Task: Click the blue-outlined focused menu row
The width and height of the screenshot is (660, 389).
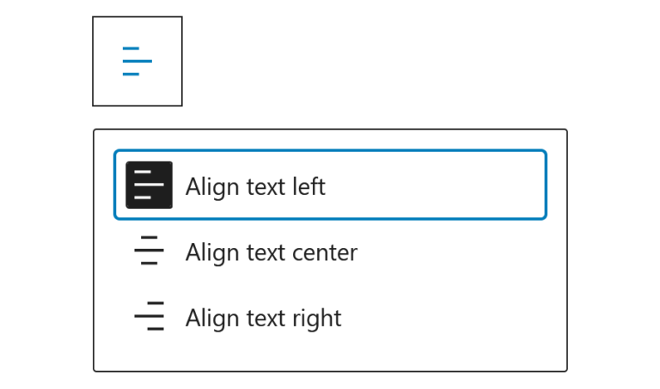Action: 330,185
